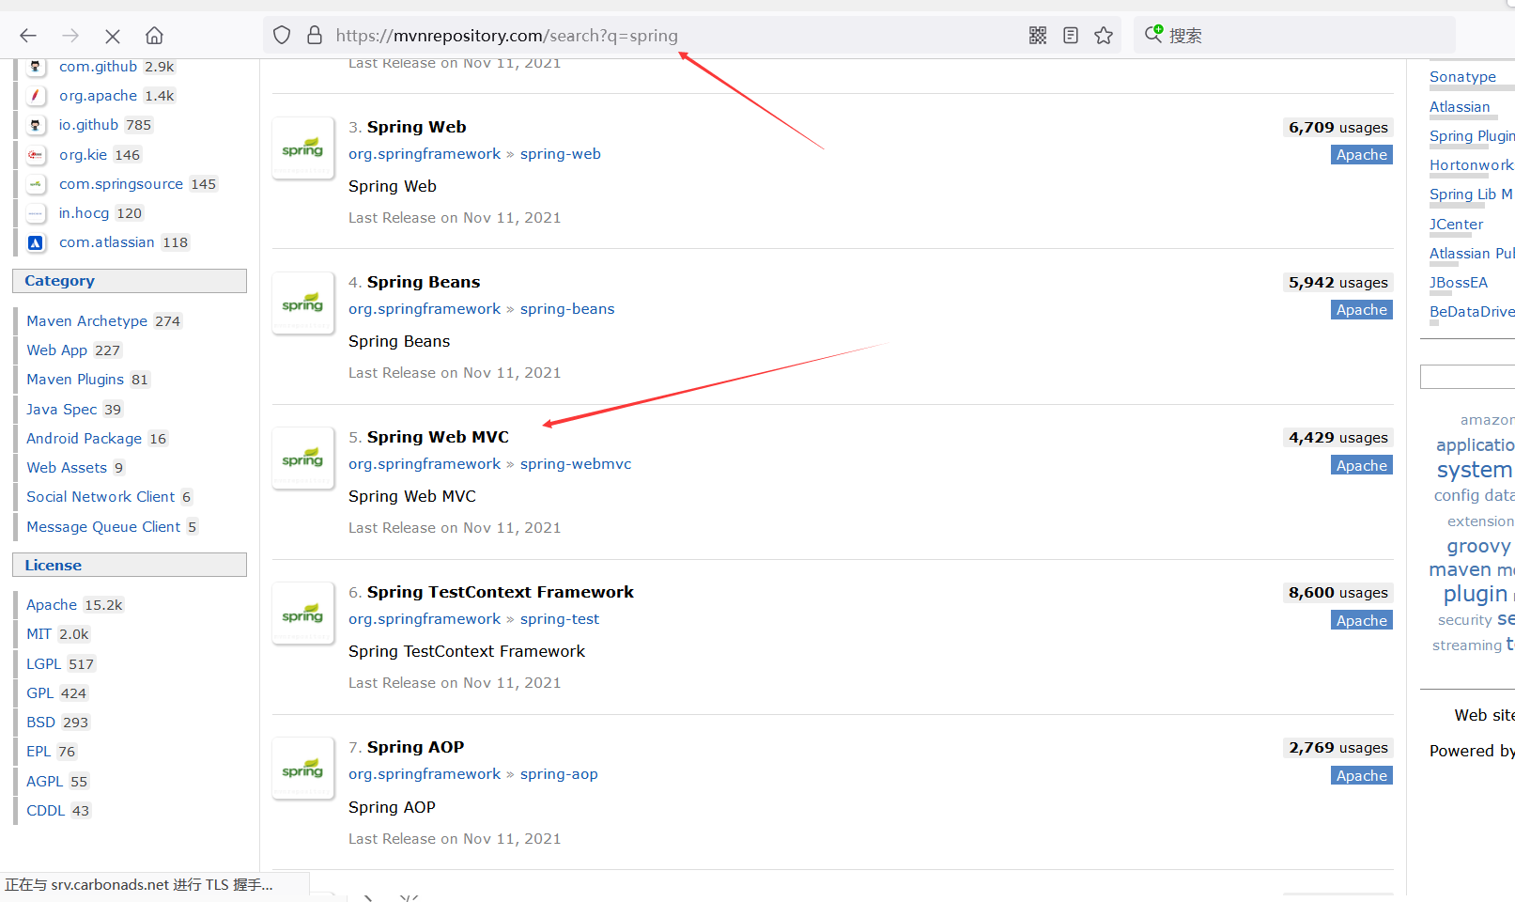Click the streaming tag in tag cloud
The height and width of the screenshot is (902, 1515).
(1467, 645)
